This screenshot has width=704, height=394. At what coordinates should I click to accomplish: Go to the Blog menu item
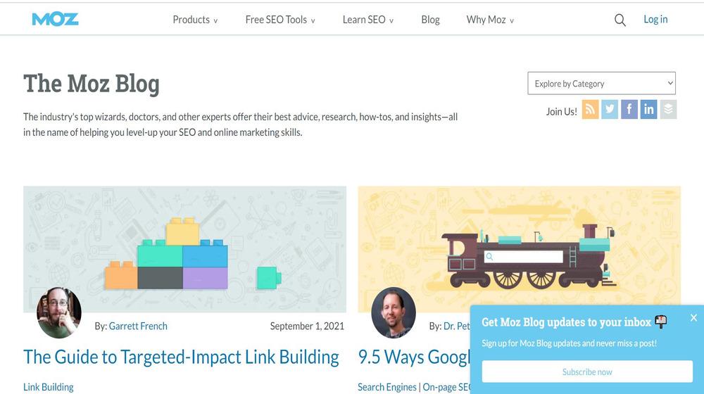pyautogui.click(x=430, y=20)
